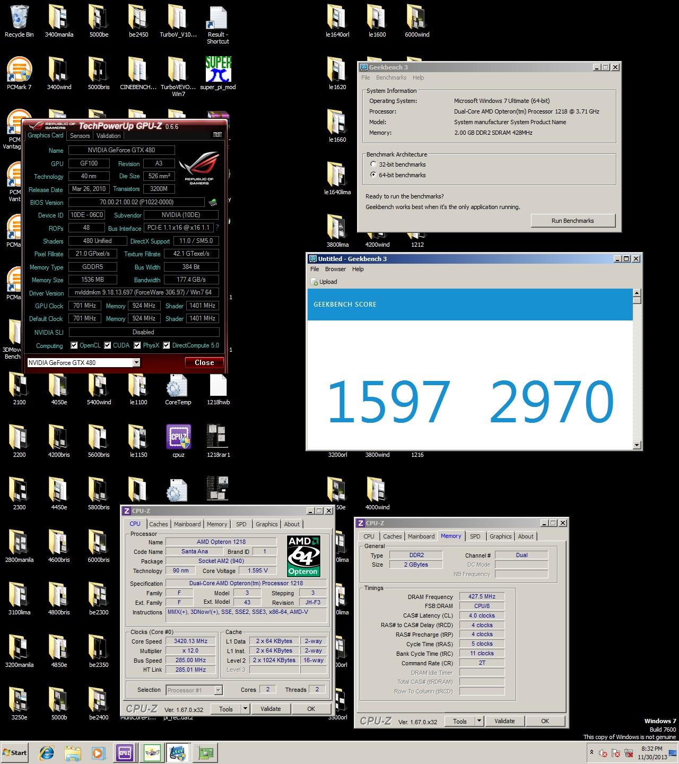The width and height of the screenshot is (679, 764).
Task: Click the Bus Interface question mark icon
Action: [x=216, y=228]
